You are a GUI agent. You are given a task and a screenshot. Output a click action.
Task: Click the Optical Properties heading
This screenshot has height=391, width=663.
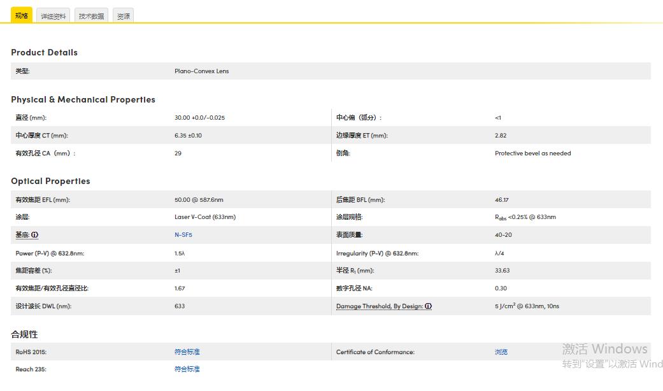pyautogui.click(x=50, y=181)
